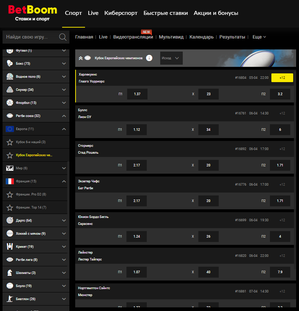Bet П1 1.24 on Юнион Бордо Бегль
The width and height of the screenshot is (299, 311).
pyautogui.click(x=137, y=237)
